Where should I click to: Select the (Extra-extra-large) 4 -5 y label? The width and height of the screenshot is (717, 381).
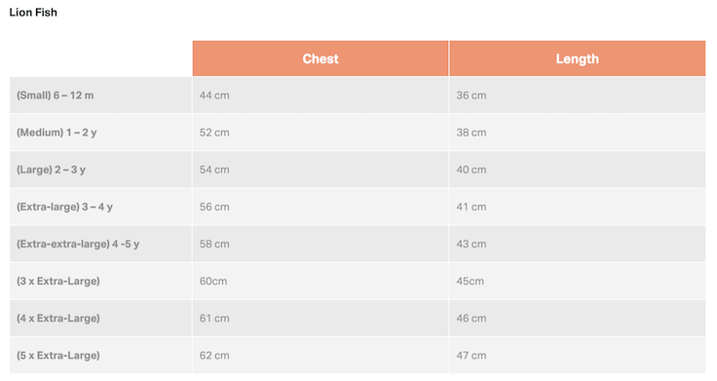click(78, 244)
